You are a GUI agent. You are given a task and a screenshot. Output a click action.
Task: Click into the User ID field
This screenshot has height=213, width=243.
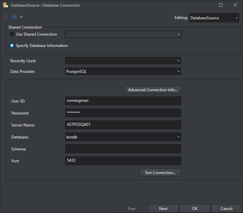[x=123, y=101]
